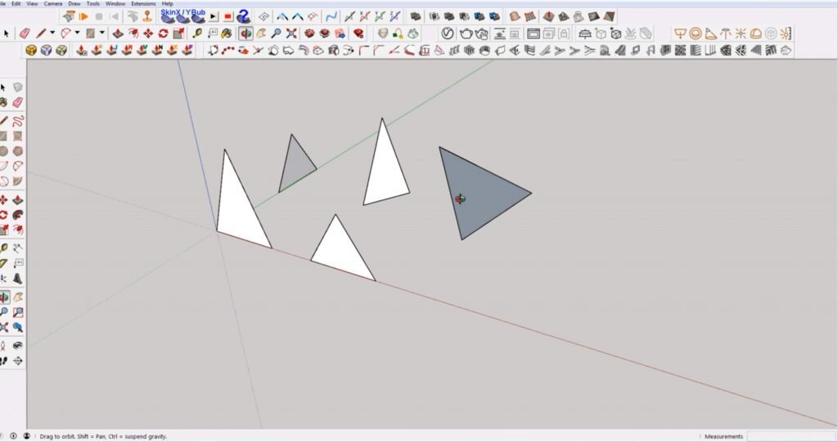The image size is (838, 442).
Task: Select the Select arrow in left toolbar
Action: click(4, 87)
